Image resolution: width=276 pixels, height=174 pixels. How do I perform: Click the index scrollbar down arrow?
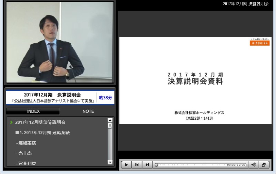[x=110, y=162]
